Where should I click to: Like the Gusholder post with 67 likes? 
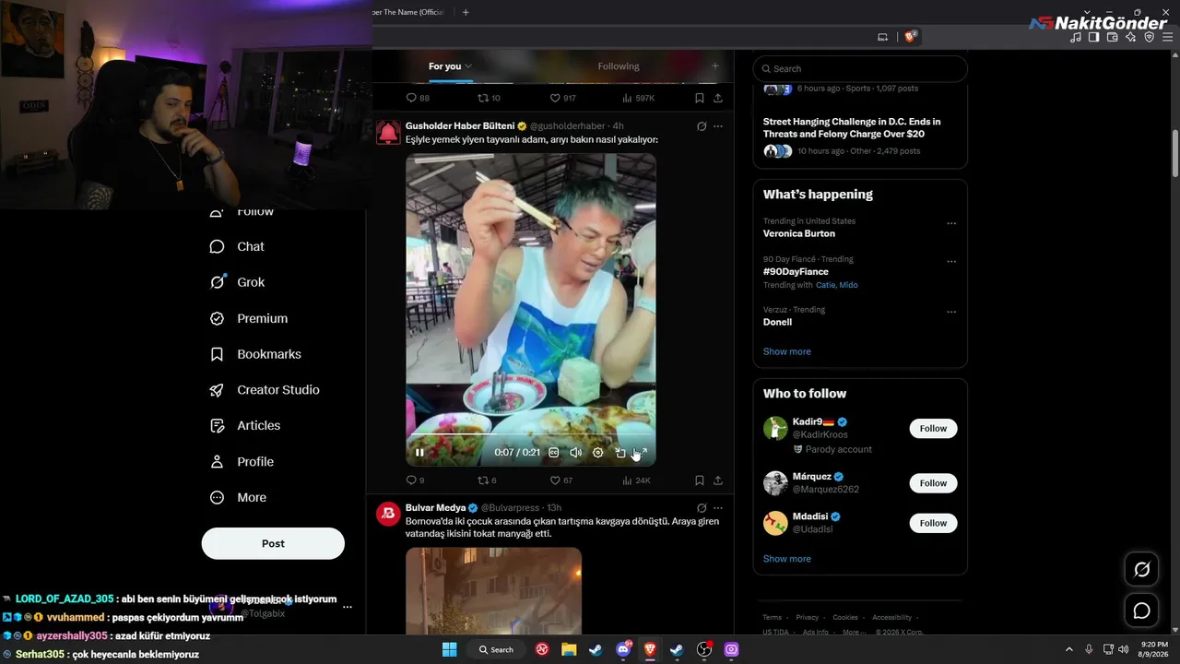pos(555,480)
